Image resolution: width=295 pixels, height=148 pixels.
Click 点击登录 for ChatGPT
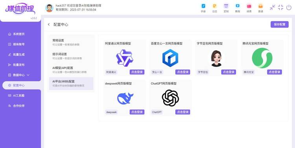pos(183,112)
